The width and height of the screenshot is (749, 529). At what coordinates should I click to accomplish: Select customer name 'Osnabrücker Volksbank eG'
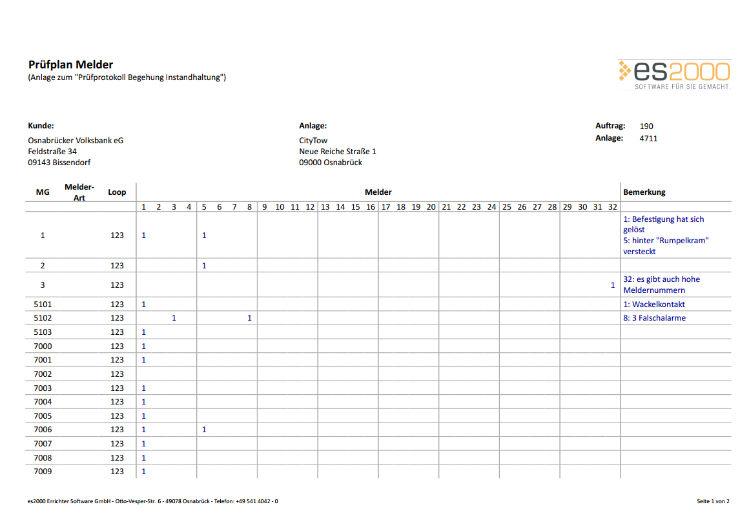[x=76, y=141]
